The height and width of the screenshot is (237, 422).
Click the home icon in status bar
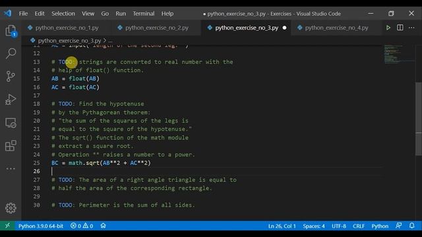click(103, 226)
